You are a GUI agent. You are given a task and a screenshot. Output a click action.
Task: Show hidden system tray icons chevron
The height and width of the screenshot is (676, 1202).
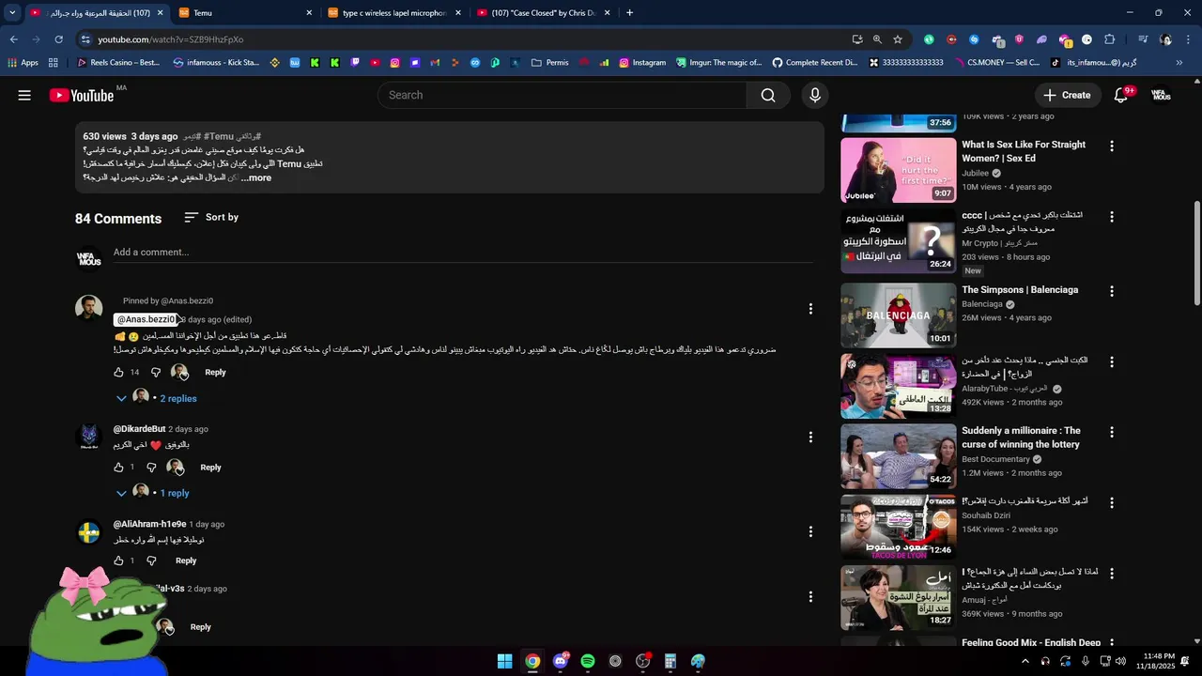point(1025,661)
